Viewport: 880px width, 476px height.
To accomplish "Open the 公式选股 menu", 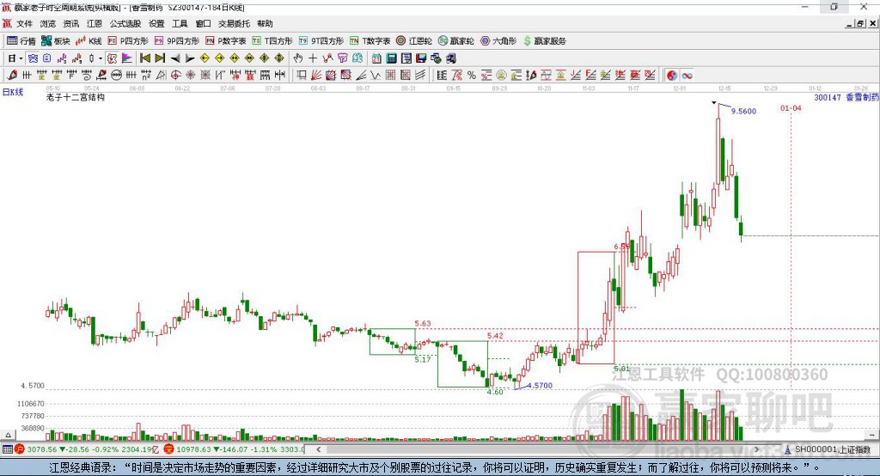I will (x=124, y=24).
